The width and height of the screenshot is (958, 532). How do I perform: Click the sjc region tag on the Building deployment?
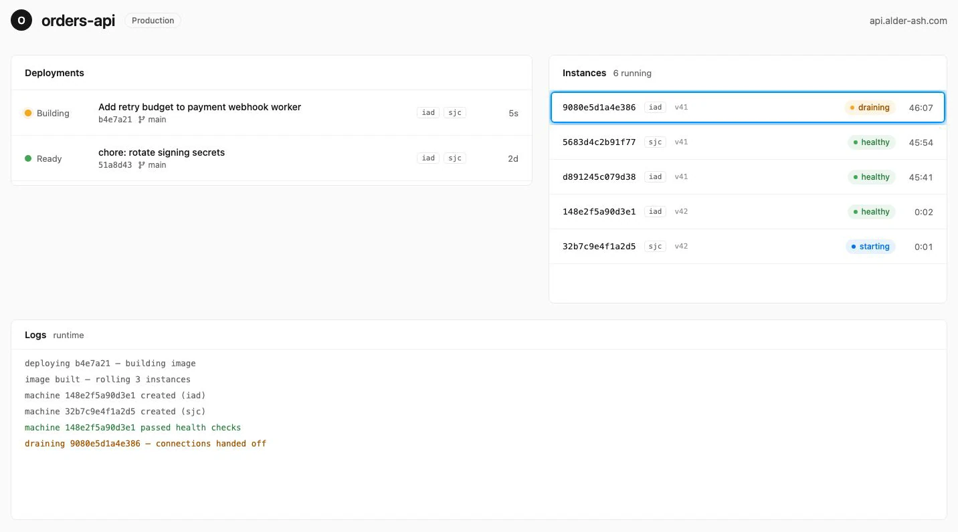tap(455, 113)
